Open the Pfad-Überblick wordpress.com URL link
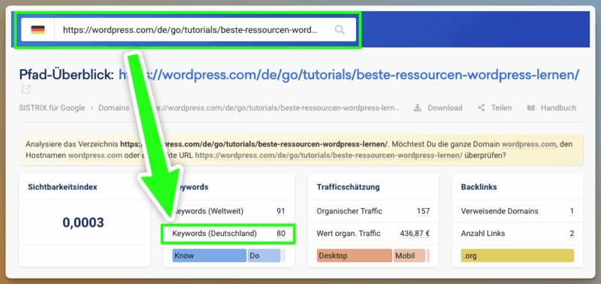The image size is (601, 284). (x=349, y=74)
